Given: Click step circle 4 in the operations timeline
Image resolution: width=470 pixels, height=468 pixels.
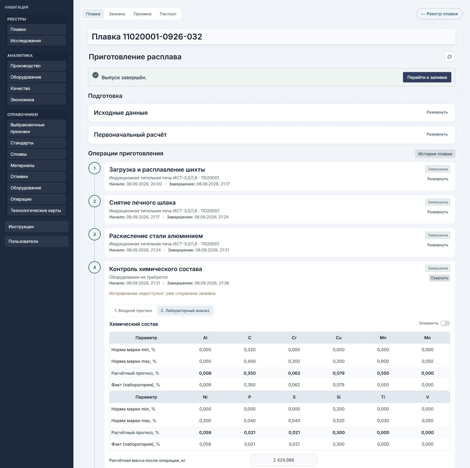Looking at the screenshot, I should [x=95, y=267].
